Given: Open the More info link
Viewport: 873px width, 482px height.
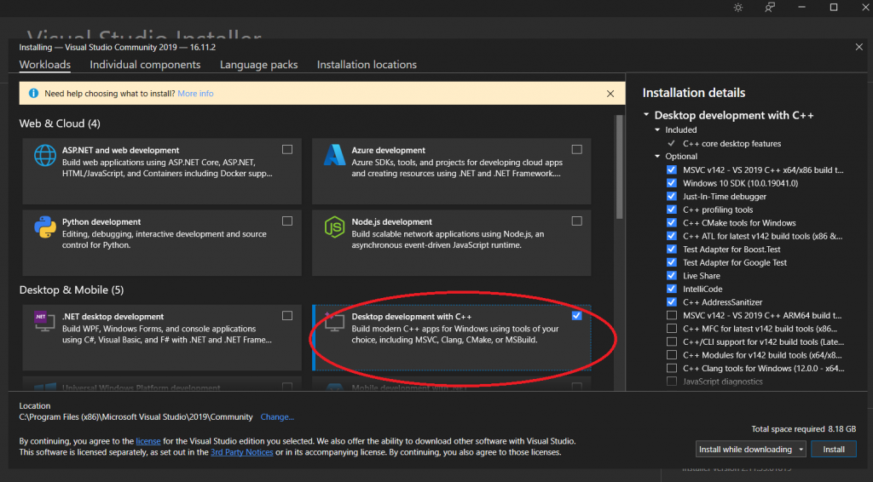Looking at the screenshot, I should click(x=195, y=94).
